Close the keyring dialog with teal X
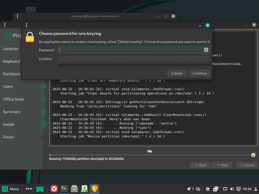Image resolution: width=259 pixels, height=194 pixels. coord(208,25)
